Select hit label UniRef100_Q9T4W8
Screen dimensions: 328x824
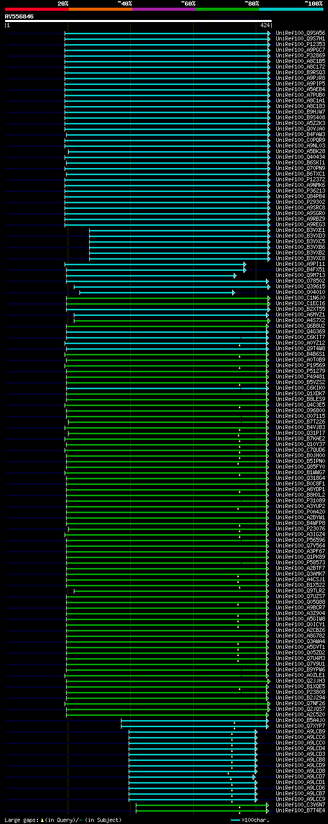(x=300, y=349)
